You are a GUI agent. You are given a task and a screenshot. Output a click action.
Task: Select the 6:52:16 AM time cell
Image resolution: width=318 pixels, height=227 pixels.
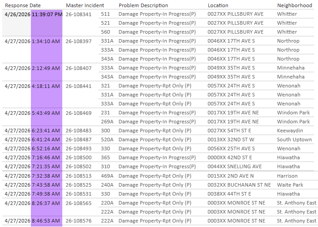pyautogui.click(x=46, y=148)
